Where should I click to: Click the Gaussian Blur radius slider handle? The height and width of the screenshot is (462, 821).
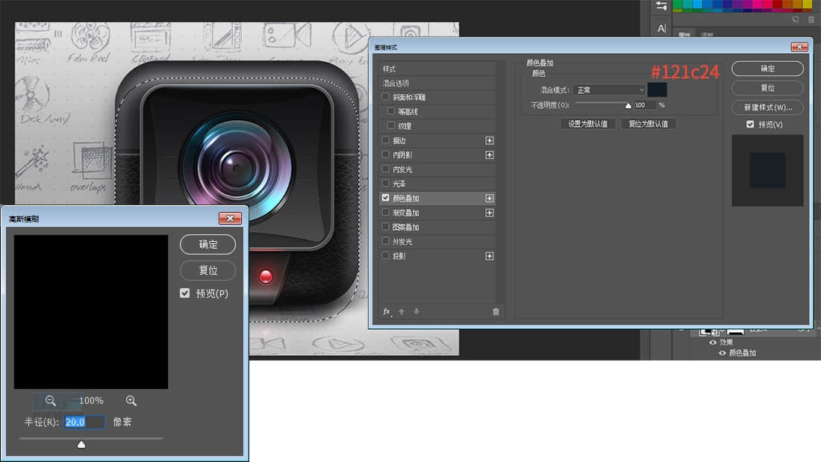click(81, 444)
